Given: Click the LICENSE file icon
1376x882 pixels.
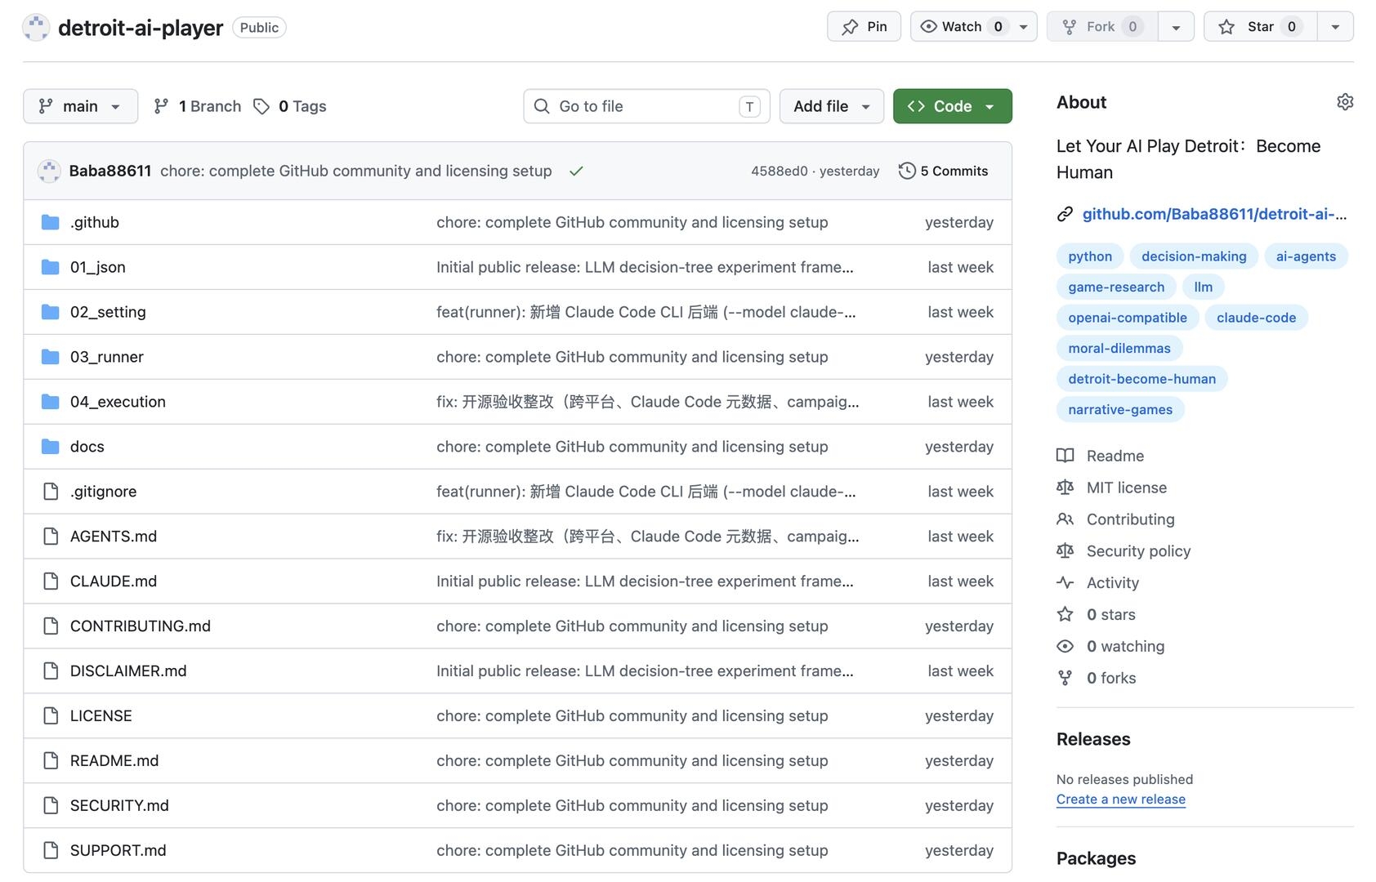Looking at the screenshot, I should (x=51, y=716).
